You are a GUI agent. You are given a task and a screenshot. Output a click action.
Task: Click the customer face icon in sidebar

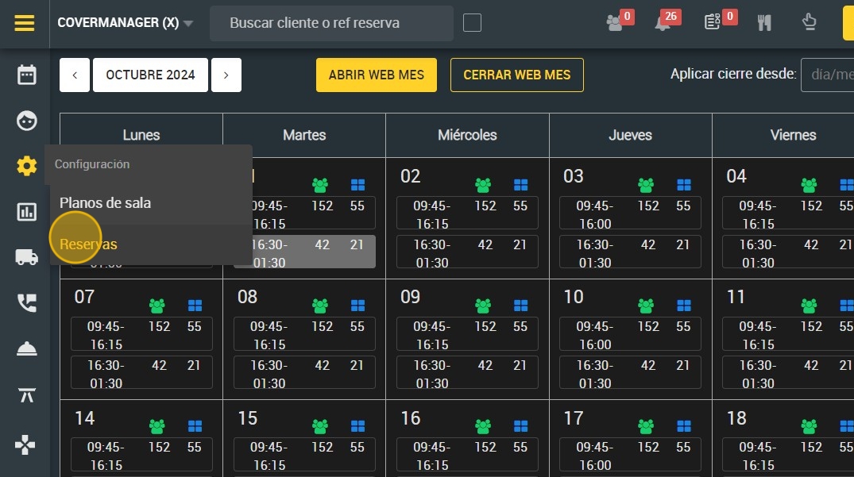pos(26,120)
